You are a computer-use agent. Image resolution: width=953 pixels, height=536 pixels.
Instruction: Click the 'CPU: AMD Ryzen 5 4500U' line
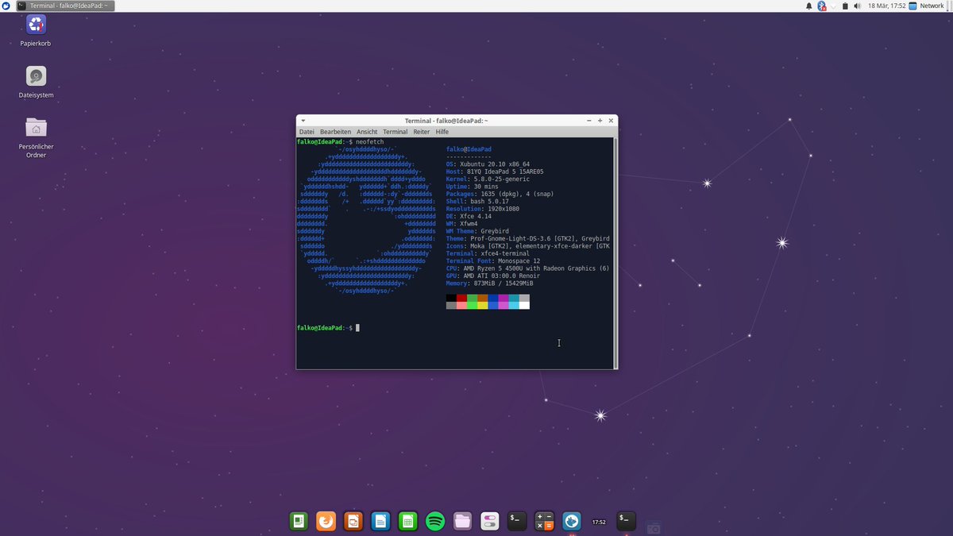(528, 268)
